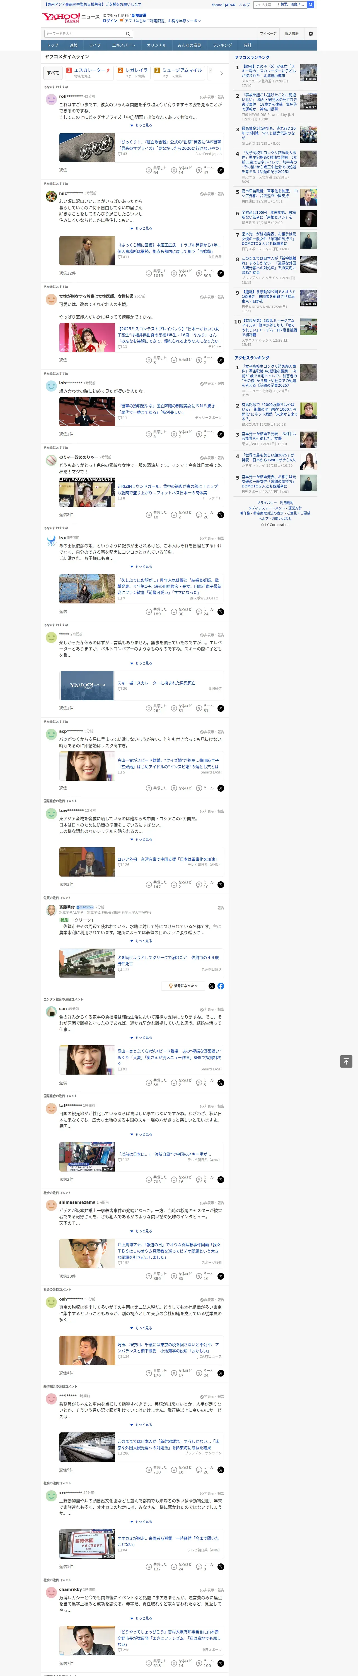Open the ライブ navigation tab

click(95, 46)
